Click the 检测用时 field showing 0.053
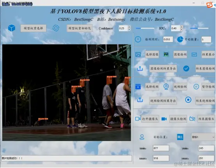The width and height of the screenshot is (216, 168). pyautogui.click(x=168, y=39)
